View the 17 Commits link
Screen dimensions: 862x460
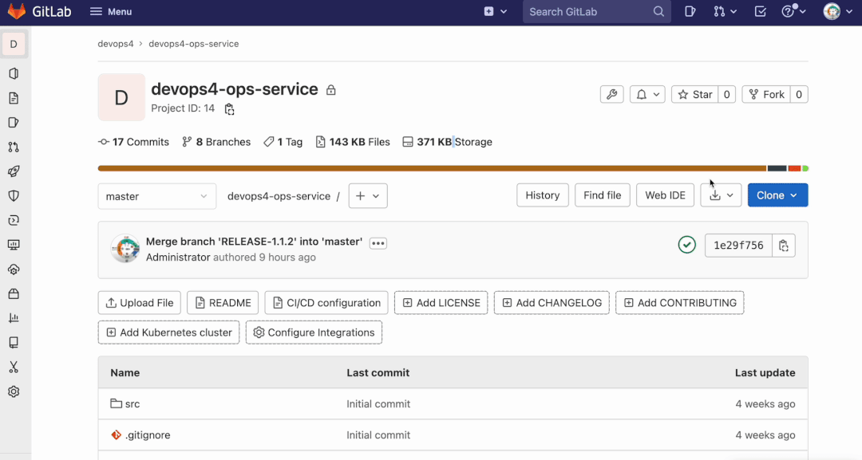pyautogui.click(x=133, y=142)
